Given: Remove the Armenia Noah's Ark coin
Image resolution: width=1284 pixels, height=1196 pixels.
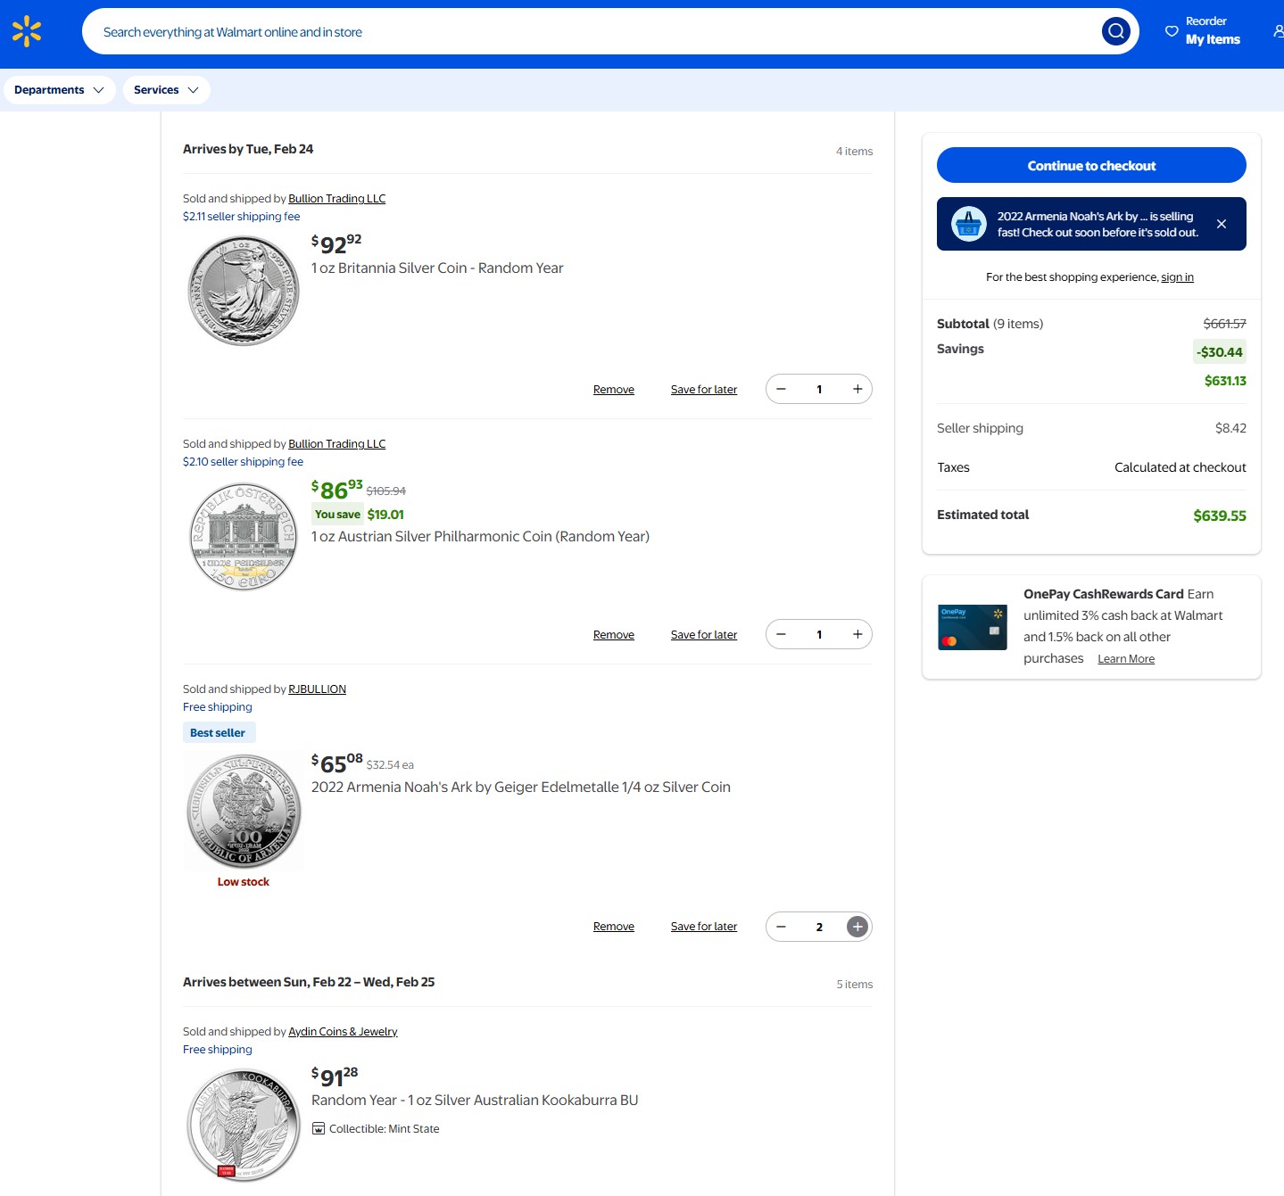Looking at the screenshot, I should point(614,927).
